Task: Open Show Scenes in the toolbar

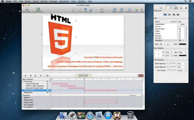Action: pyautogui.click(x=27, y=10)
